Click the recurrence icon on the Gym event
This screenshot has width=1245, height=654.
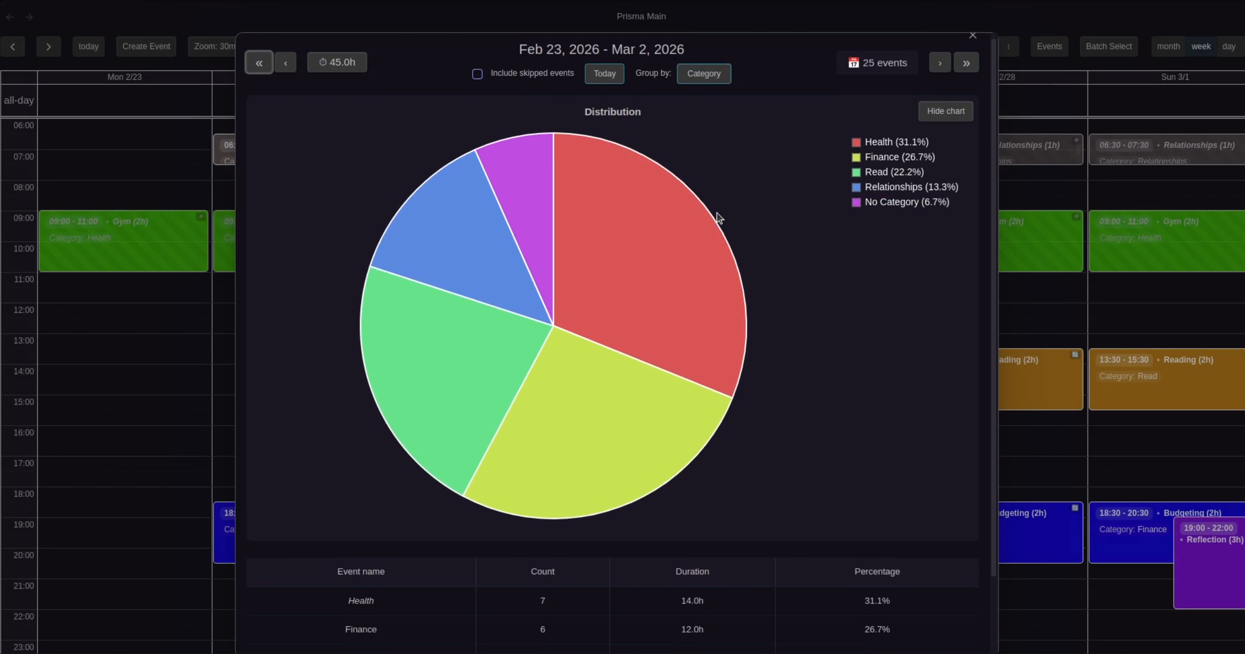pyautogui.click(x=201, y=217)
